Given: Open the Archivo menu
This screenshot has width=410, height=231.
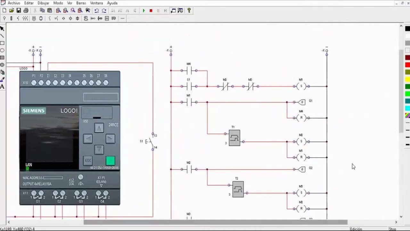Looking at the screenshot, I should coord(14,3).
